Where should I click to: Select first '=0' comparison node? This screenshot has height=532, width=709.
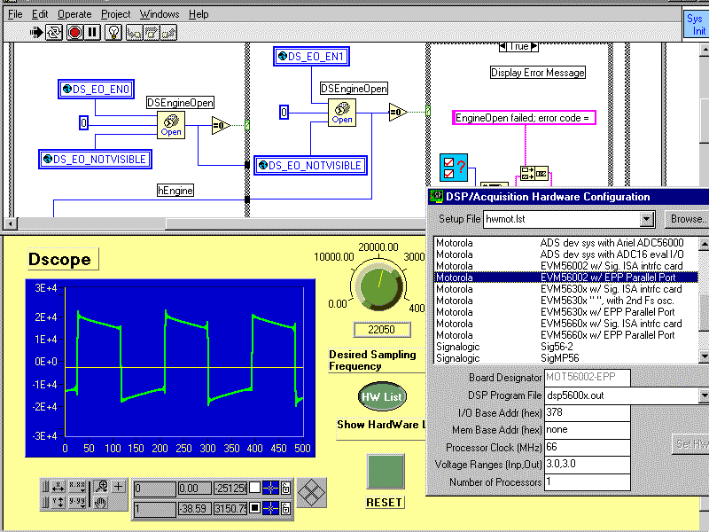221,125
